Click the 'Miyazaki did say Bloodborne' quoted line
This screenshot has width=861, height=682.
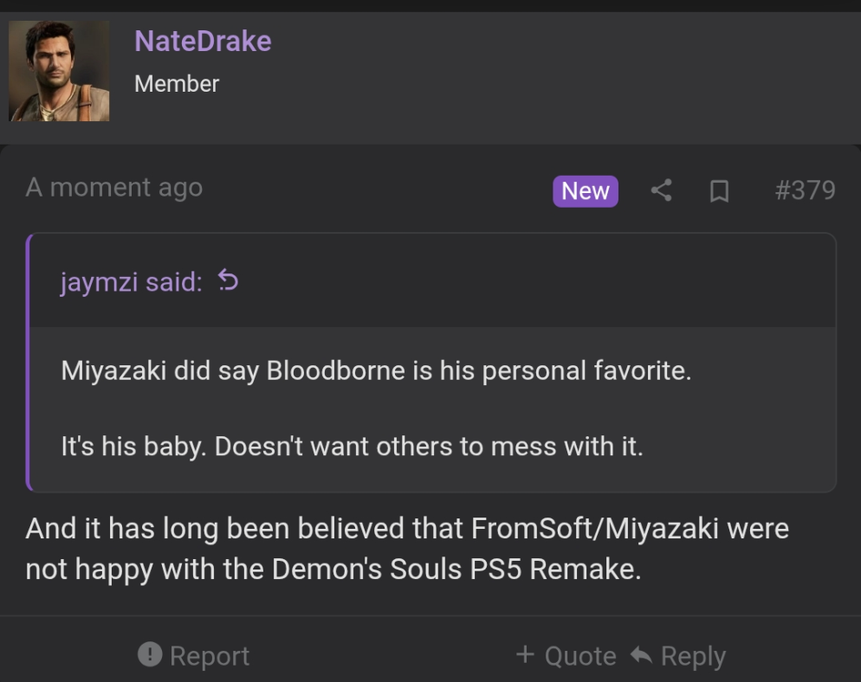(376, 370)
